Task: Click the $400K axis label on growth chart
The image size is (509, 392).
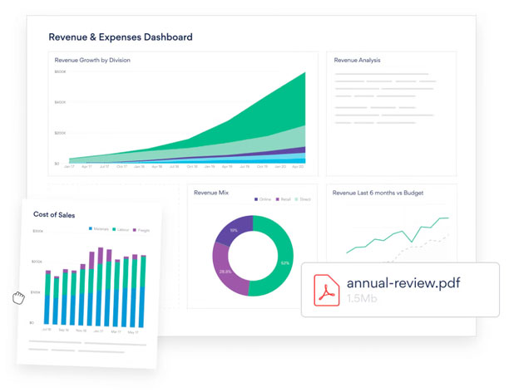Action: click(60, 102)
